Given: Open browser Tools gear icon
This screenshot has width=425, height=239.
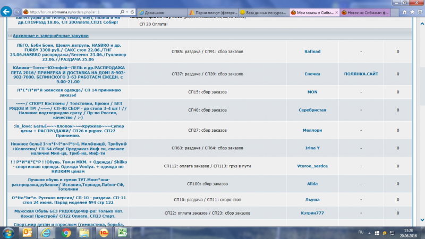Looking at the screenshot, I should point(420,12).
